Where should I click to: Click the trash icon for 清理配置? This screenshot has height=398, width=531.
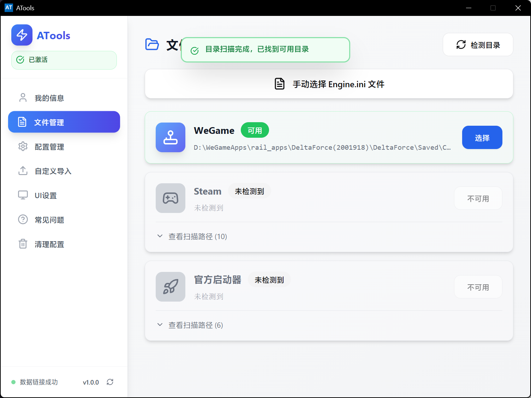(x=23, y=244)
